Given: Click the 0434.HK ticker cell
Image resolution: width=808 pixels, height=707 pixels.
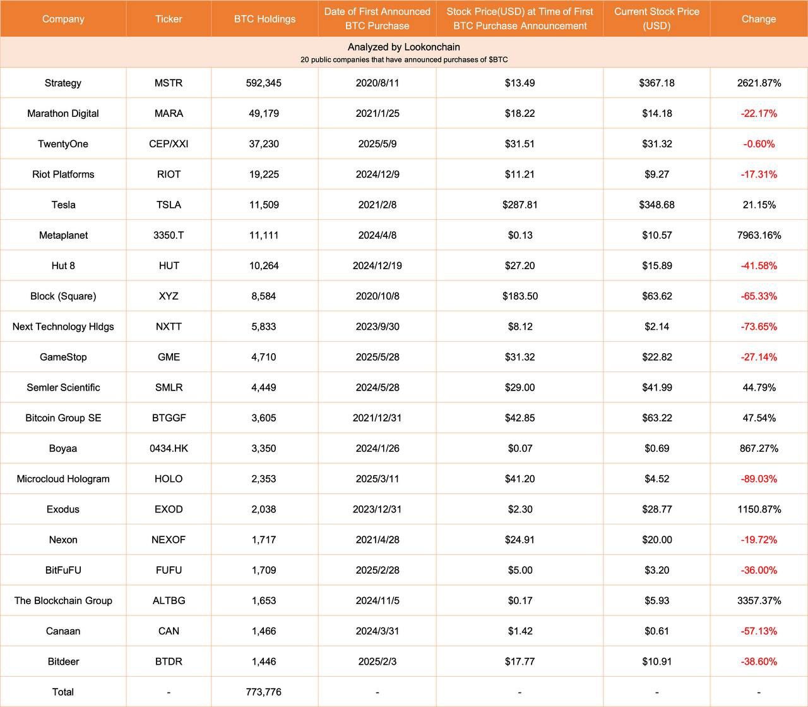Looking at the screenshot, I should pyautogui.click(x=169, y=448).
